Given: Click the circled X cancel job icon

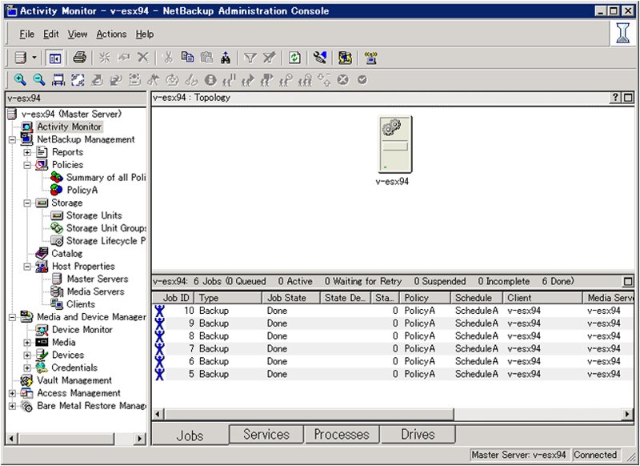Looking at the screenshot, I should 343,80.
